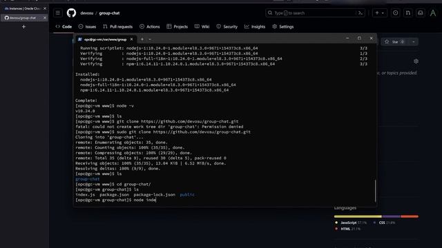This screenshot has width=442, height=248.
Task: Click the blue 'group-chat' directory name in terminal
Action: (88, 179)
